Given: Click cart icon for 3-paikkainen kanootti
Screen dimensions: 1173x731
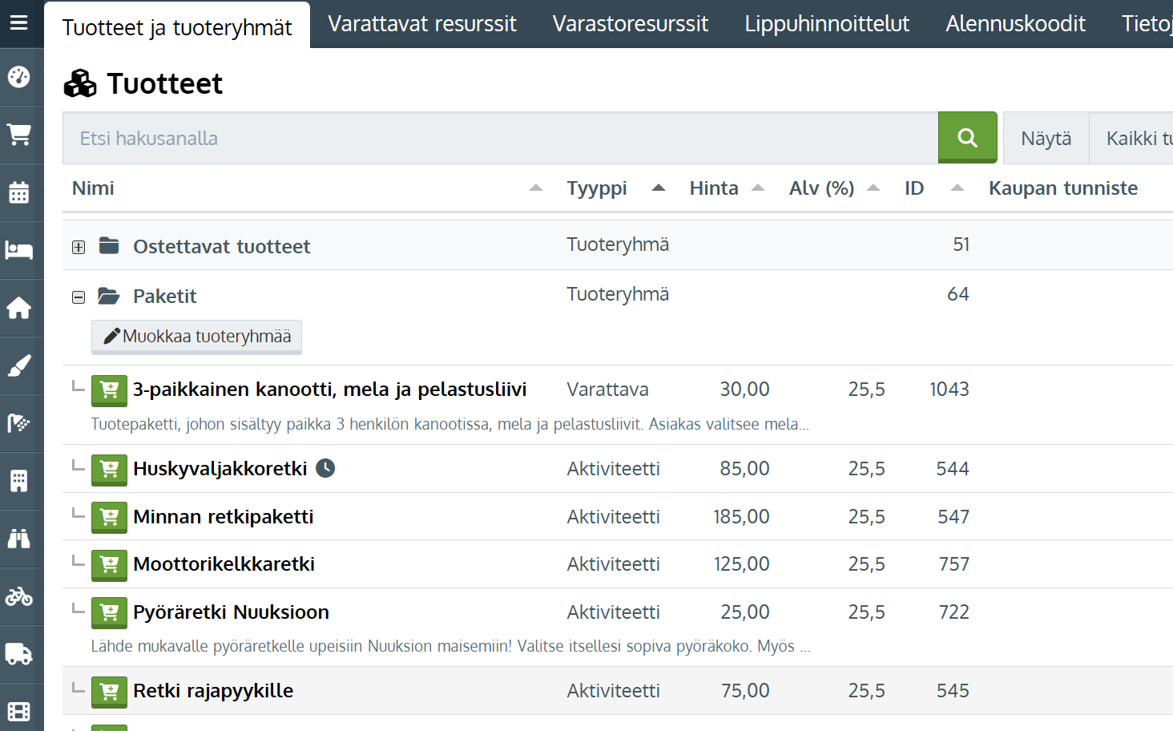Looking at the screenshot, I should coord(109,390).
